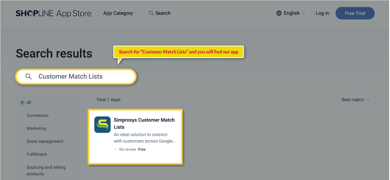
Task: Click the globe language icon
Action: point(279,13)
